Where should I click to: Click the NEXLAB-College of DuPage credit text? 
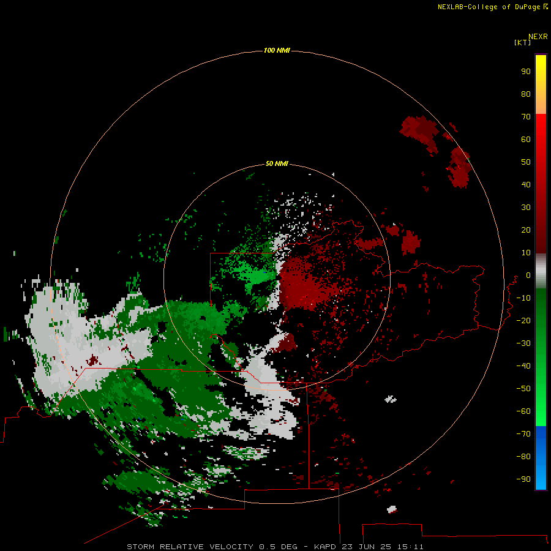pos(492,7)
